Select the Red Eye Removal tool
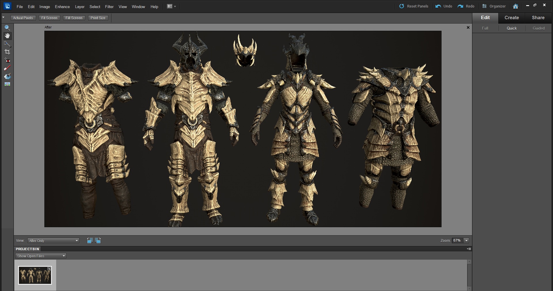553x291 pixels. tap(7, 60)
